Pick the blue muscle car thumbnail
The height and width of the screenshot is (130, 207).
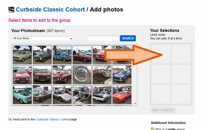pyautogui.click(x=122, y=75)
